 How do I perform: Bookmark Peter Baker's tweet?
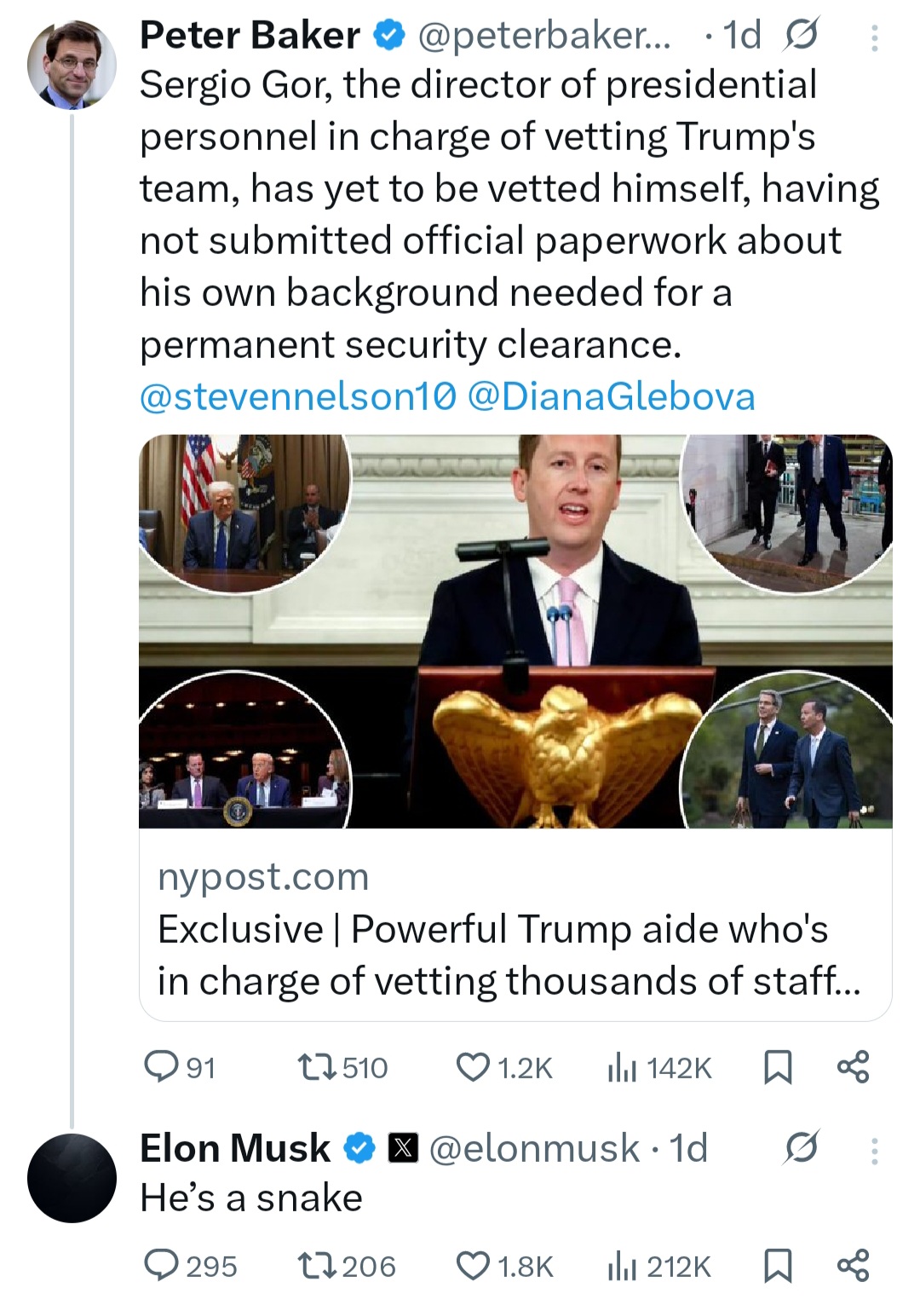(777, 1066)
